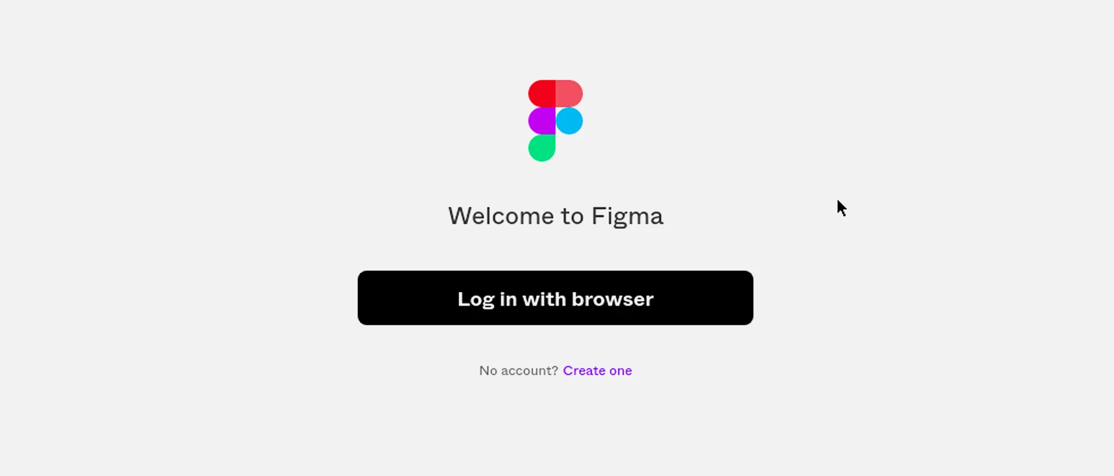Click the word Welcome in the heading
The height and width of the screenshot is (476, 1114).
pyautogui.click(x=501, y=216)
